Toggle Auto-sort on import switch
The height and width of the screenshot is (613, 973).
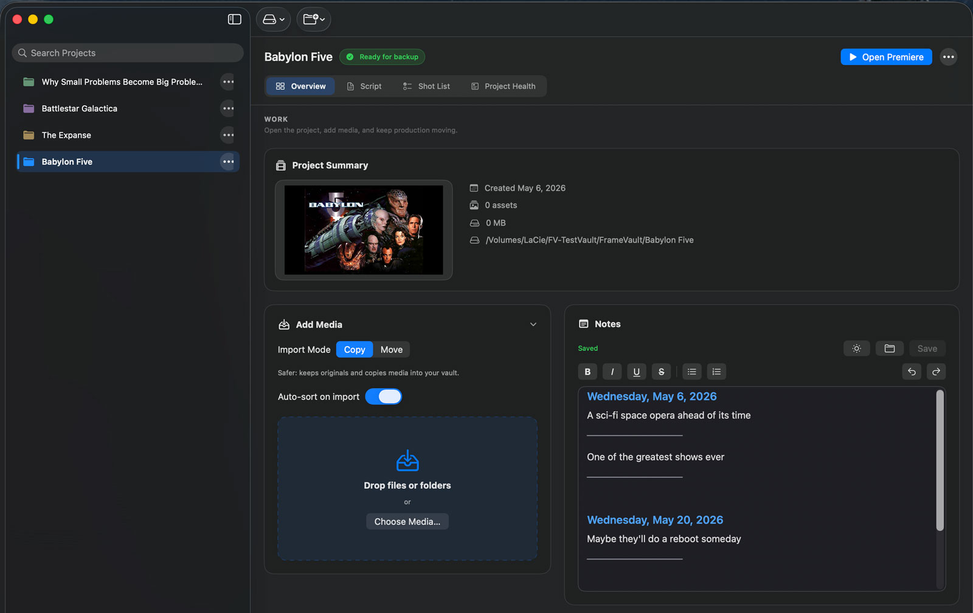384,397
